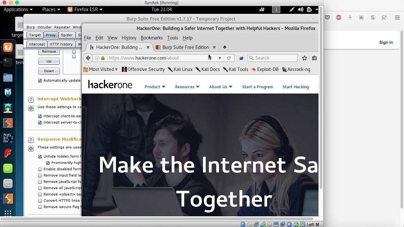
Task: Show bookmarks list icon next to star
Action: [x=314, y=58]
